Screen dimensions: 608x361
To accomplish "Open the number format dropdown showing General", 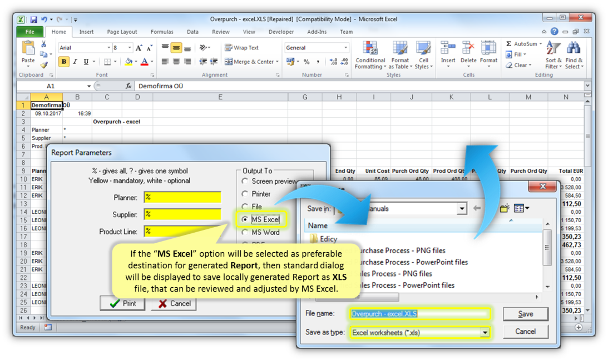I will click(x=345, y=48).
